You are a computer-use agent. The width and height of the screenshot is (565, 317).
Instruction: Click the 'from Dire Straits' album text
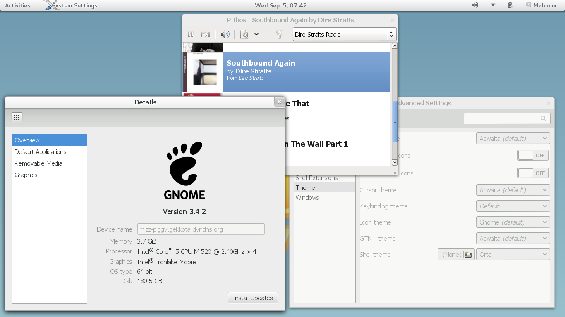tap(245, 78)
